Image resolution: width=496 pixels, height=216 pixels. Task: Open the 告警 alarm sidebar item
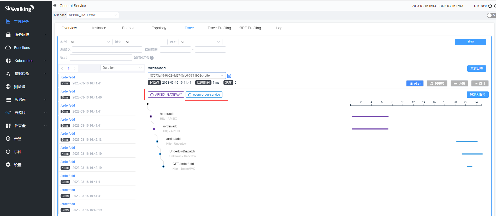pos(18,139)
